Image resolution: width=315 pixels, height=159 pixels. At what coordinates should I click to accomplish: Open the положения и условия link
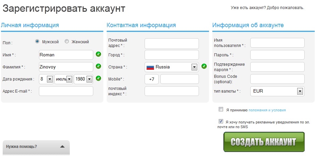(267, 110)
